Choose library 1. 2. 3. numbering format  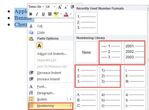(86, 76)
